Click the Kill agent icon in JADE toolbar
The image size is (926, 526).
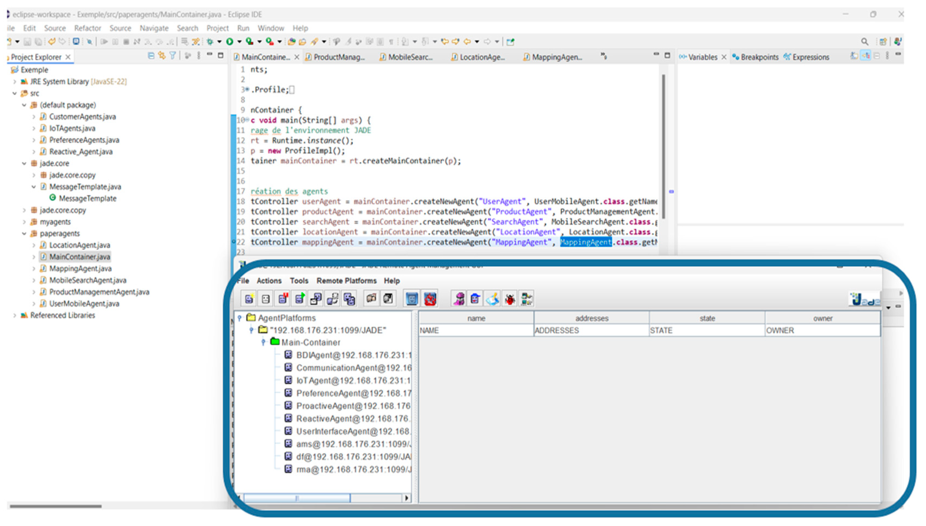(266, 299)
